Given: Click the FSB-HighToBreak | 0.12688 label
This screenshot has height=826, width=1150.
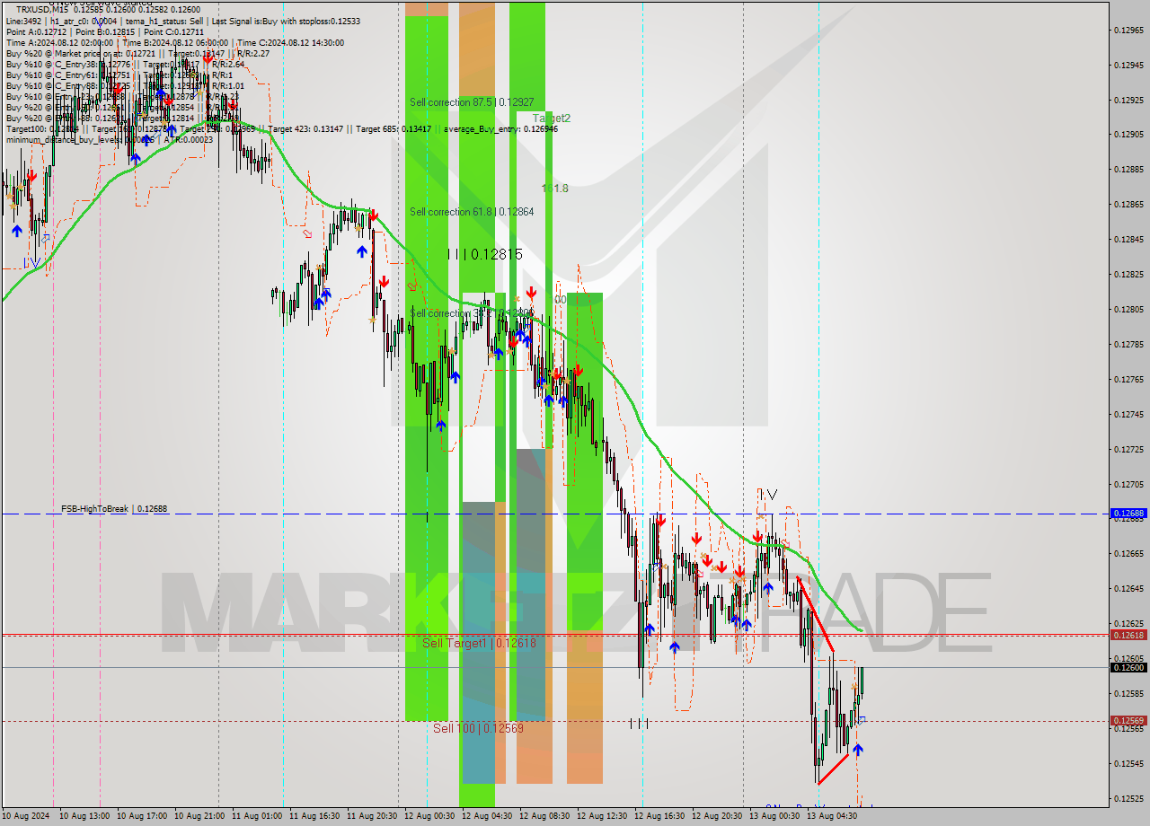Looking at the screenshot, I should click(x=114, y=508).
